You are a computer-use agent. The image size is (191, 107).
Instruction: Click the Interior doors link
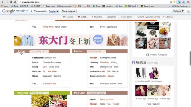click(x=106, y=67)
